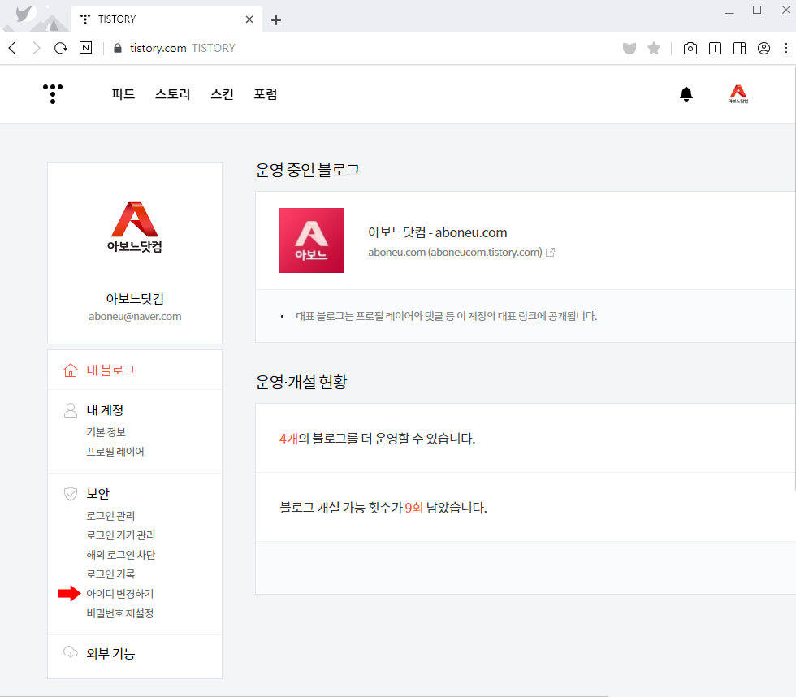The width and height of the screenshot is (796, 697).
Task: Click the cloud icon beside 외부 기능
Action: 71,652
